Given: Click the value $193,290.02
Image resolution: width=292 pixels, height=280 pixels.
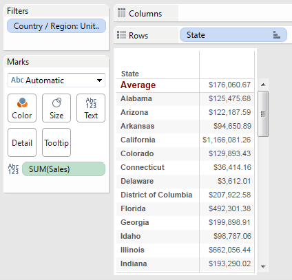Looking at the screenshot, I should click(x=229, y=263).
